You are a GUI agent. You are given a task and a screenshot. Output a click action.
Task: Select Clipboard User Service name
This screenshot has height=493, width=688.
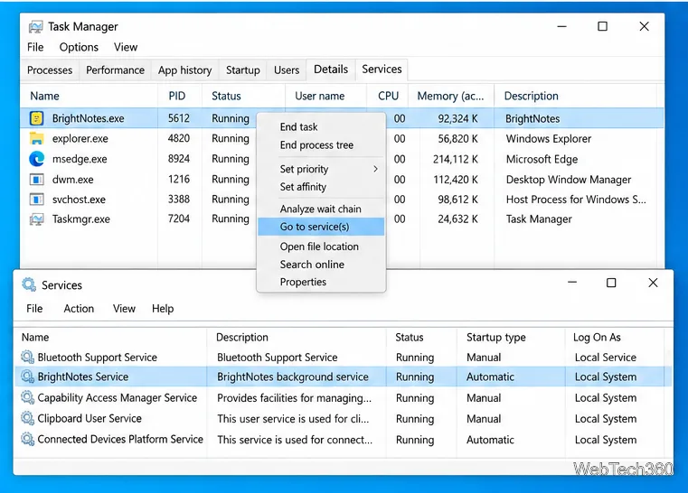pyautogui.click(x=90, y=418)
